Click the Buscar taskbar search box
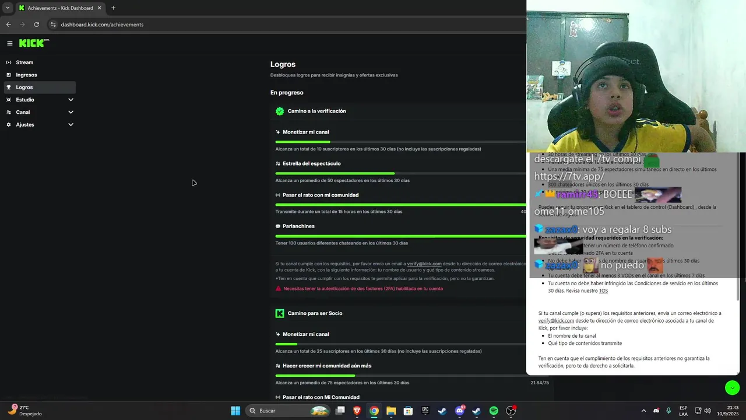 pyautogui.click(x=288, y=411)
